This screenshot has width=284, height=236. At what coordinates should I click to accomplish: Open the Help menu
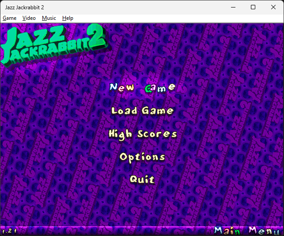[68, 18]
